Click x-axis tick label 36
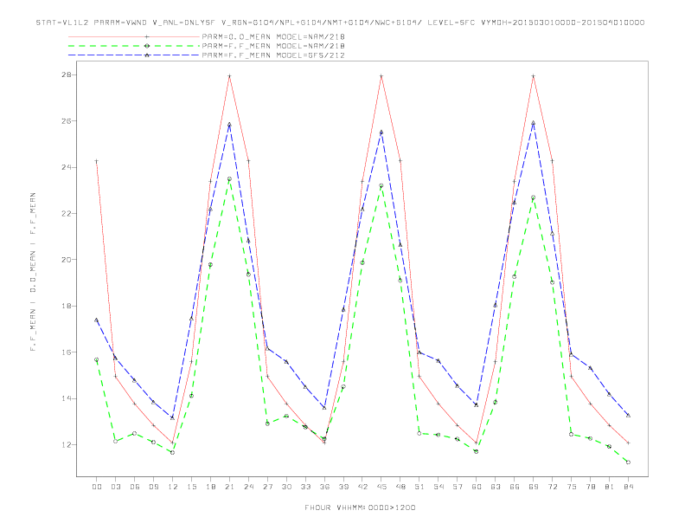Screen dimensions: 685x530 (x=324, y=487)
